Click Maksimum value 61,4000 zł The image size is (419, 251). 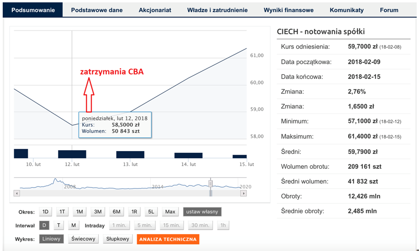[x=363, y=136]
